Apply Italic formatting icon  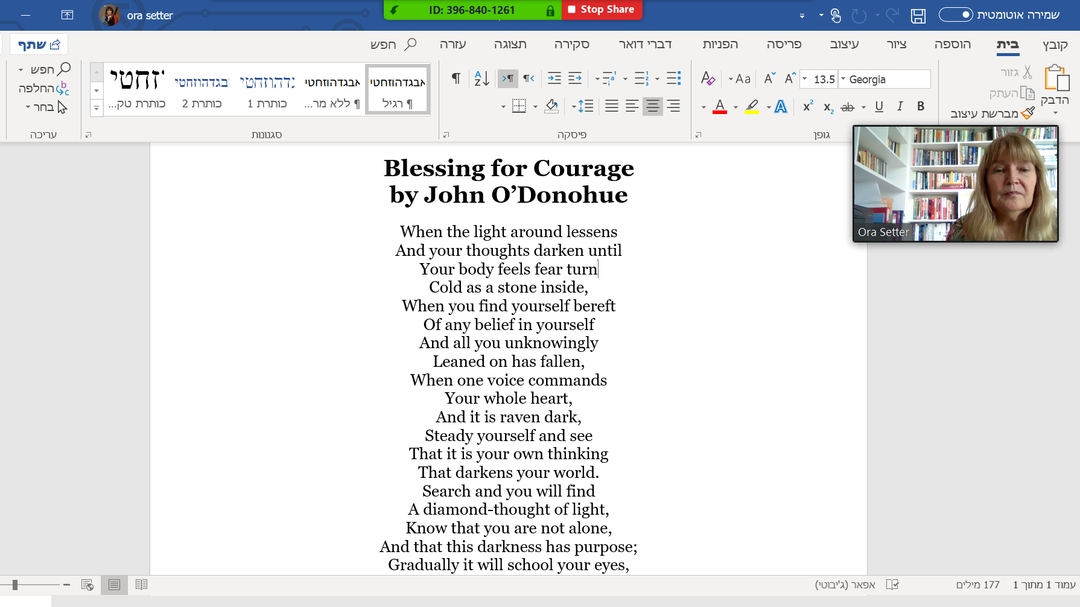pyautogui.click(x=900, y=106)
